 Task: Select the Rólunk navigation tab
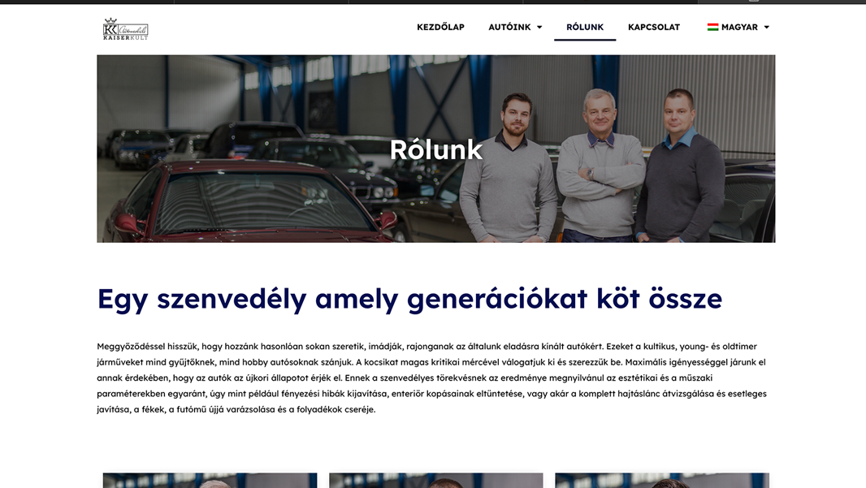tap(585, 27)
